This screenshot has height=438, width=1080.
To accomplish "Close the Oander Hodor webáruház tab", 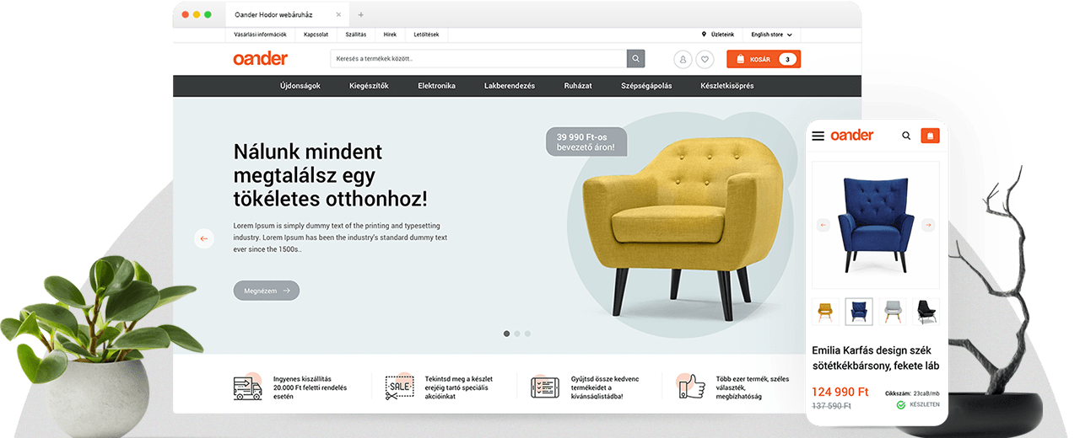I will point(339,14).
